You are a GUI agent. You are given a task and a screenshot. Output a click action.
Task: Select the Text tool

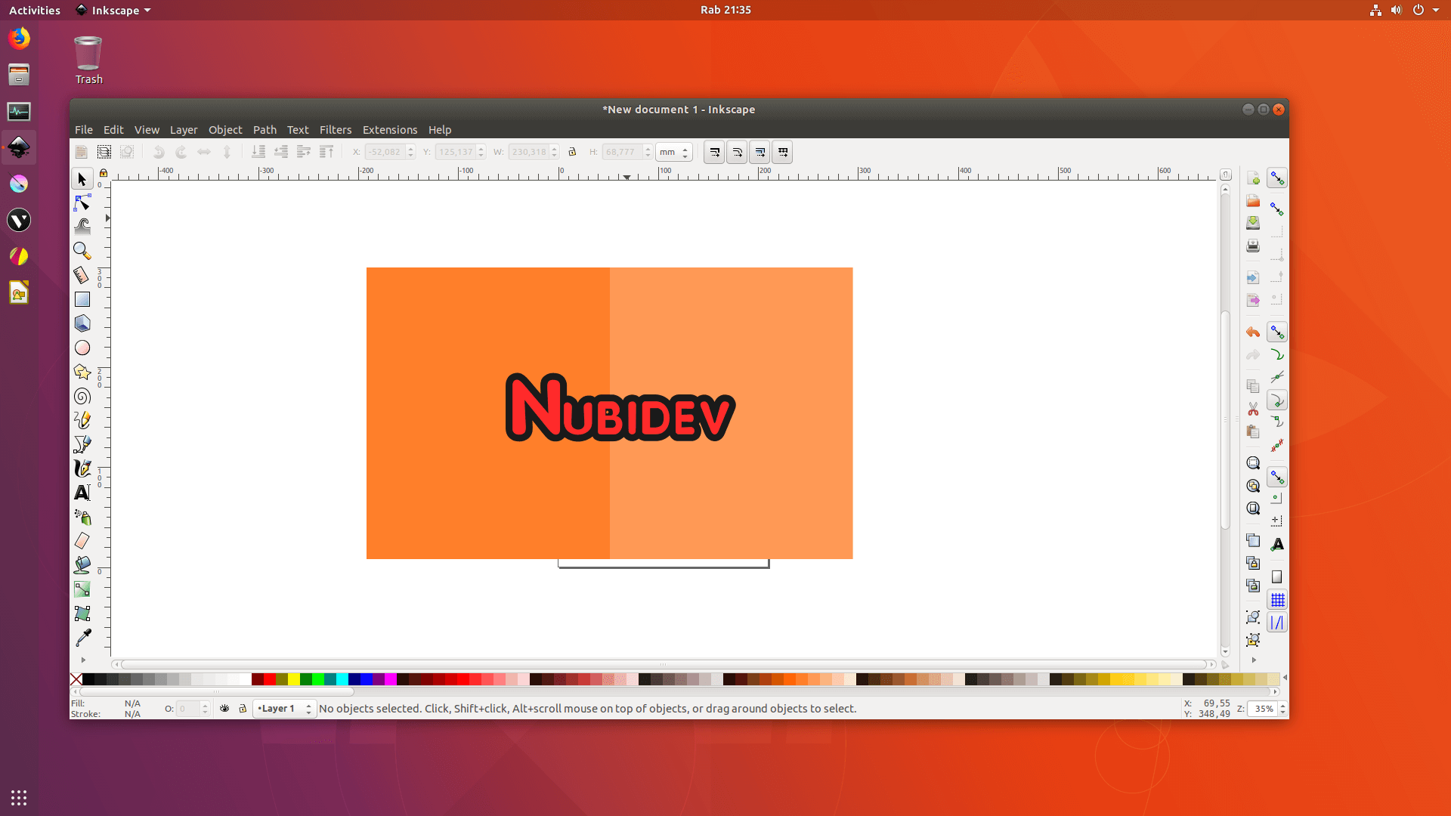tap(82, 493)
